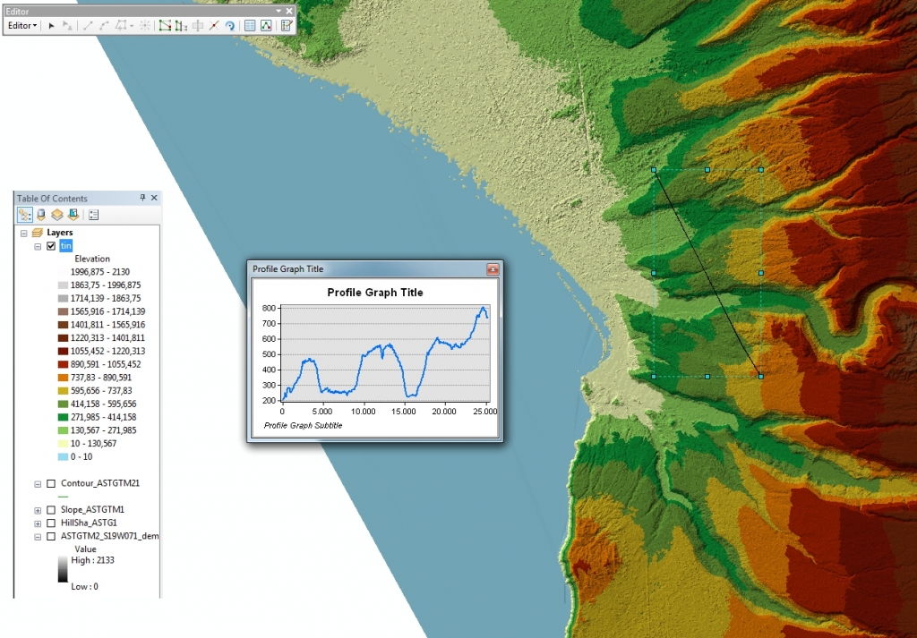The width and height of the screenshot is (917, 638).
Task: Open the Attributes window from Editor toolbar
Action: [249, 25]
